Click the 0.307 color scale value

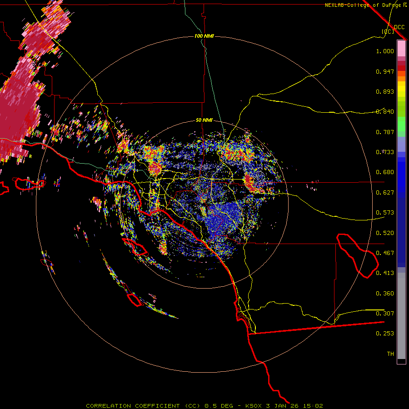point(385,314)
